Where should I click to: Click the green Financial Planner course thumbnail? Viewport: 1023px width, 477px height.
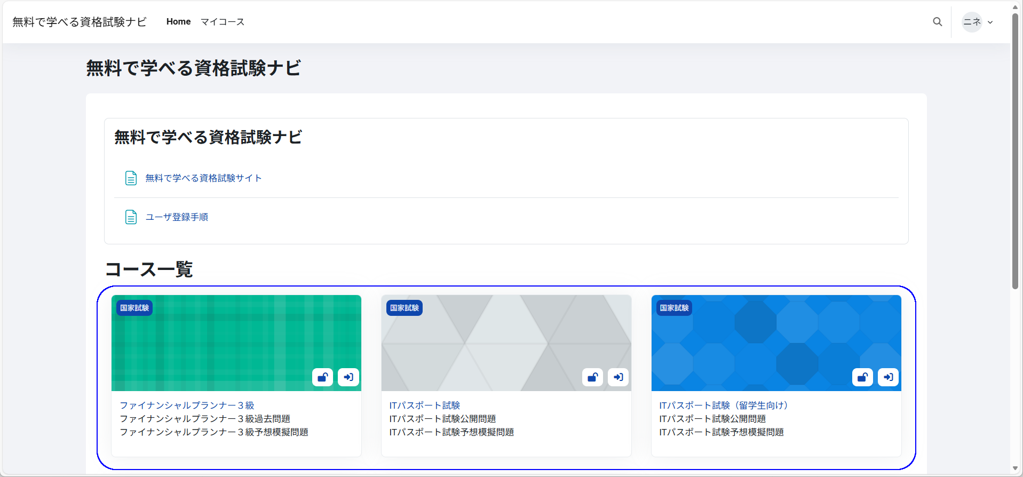[236, 341]
